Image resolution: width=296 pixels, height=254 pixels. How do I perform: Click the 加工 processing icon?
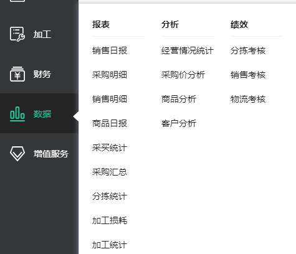click(17, 34)
